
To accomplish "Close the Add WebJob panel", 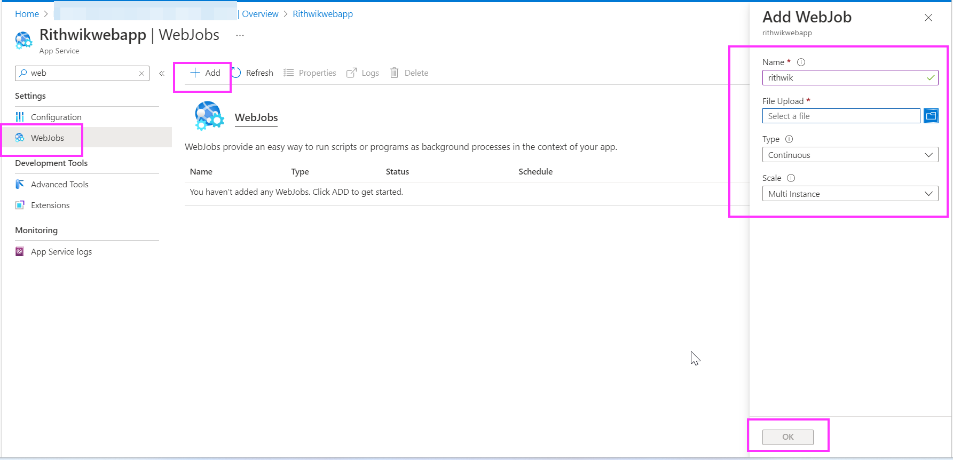I will coord(928,18).
